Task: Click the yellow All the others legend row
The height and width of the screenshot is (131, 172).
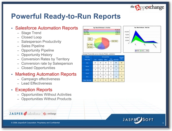Action: pyautogui.click(x=102, y=34)
